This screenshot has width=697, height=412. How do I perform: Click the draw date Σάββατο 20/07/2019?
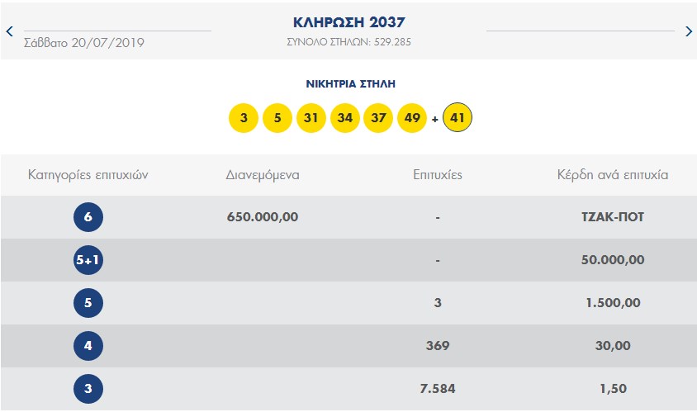(x=84, y=43)
